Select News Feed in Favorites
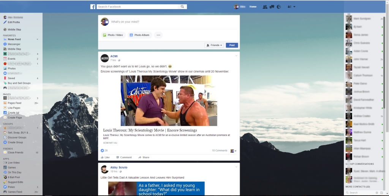 [x=14, y=39]
